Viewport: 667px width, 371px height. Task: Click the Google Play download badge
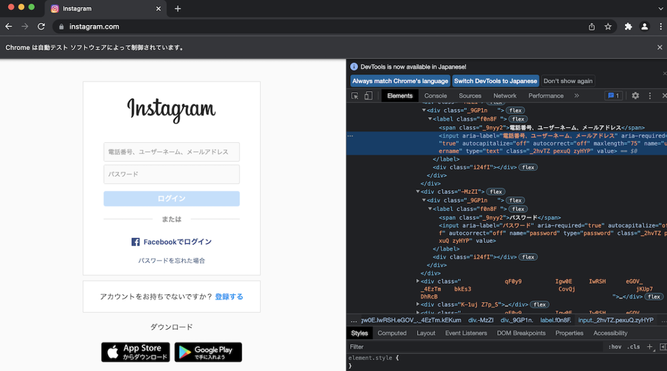click(x=208, y=352)
